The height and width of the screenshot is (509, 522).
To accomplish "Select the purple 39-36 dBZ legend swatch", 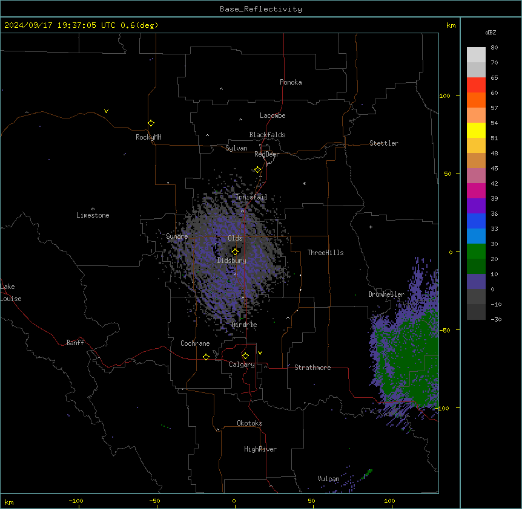I will 476,206.
